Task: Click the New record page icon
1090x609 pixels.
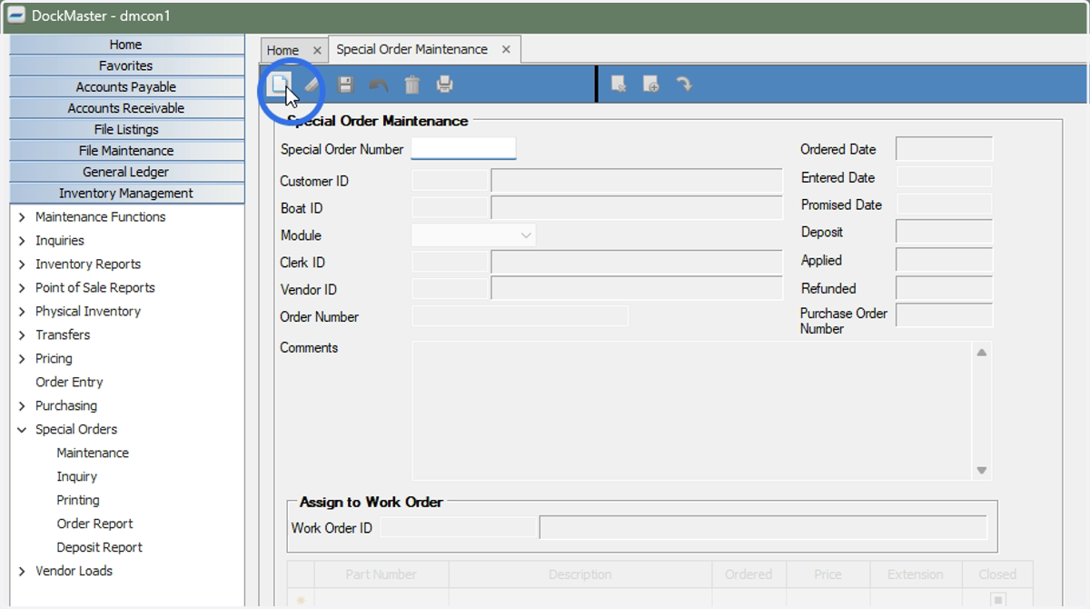Action: coord(280,85)
